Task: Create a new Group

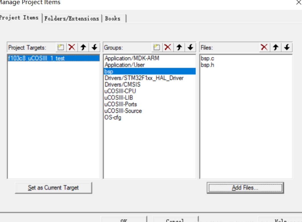Action: coord(157,47)
